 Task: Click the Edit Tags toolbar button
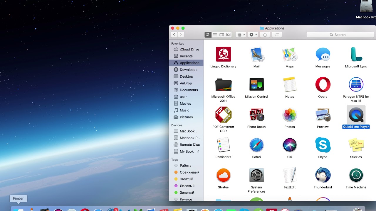pos(277,35)
